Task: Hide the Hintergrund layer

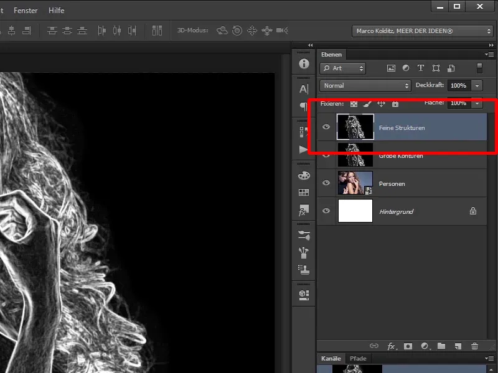Action: pos(326,211)
